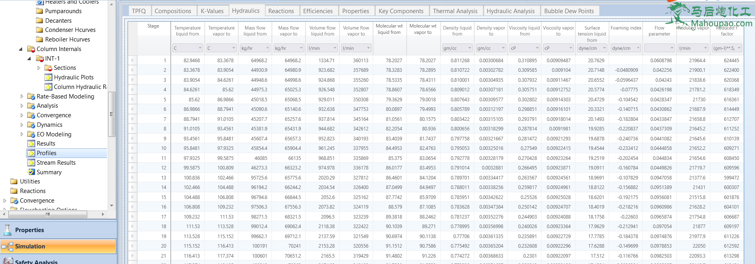Select row header for stage 5
Image resolution: width=755 pixels, height=264 pixels.
click(x=132, y=100)
